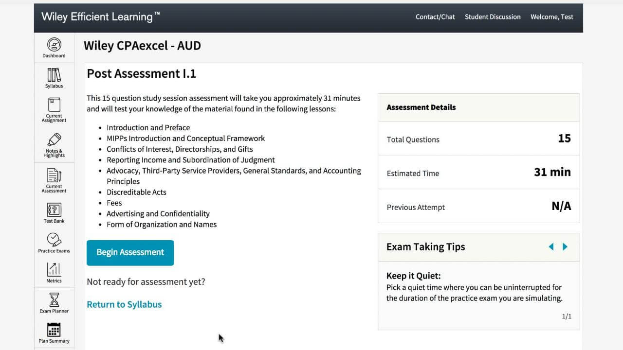Open the Exam Planner hourglass icon
The image size is (623, 350).
[x=54, y=299]
